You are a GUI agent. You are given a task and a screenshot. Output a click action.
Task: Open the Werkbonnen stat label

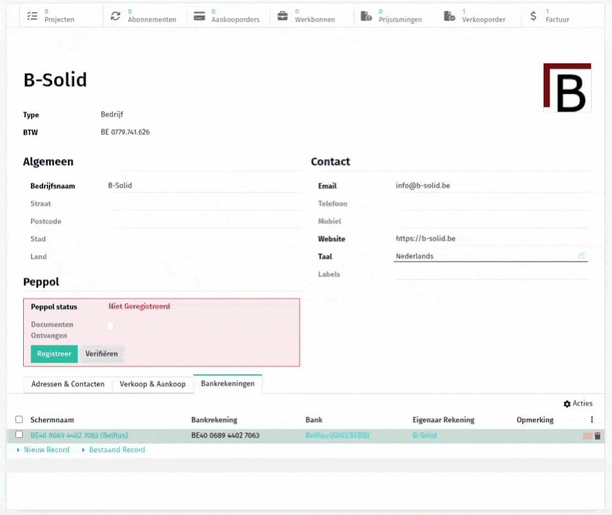[315, 19]
